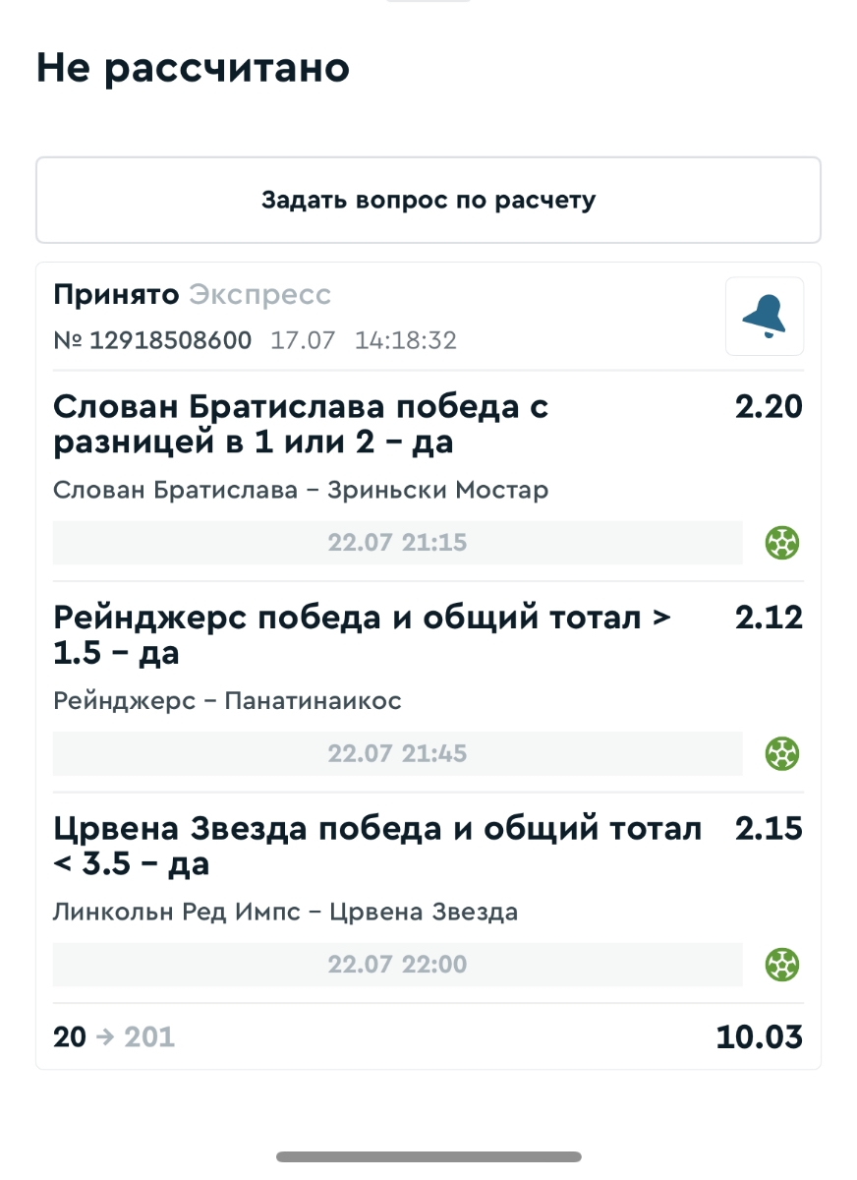Tap the bell notification icon
Viewport: 857px width, 1180px height.
point(765,317)
